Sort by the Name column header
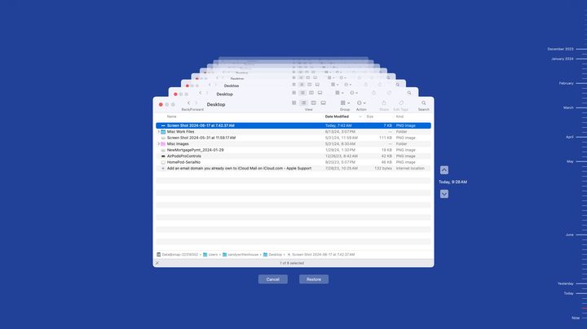 coord(171,116)
